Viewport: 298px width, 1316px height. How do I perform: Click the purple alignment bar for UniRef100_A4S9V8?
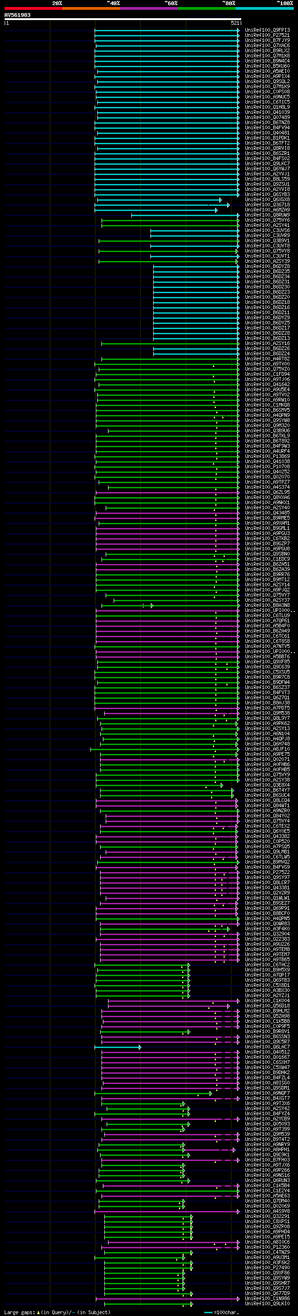coord(167,1211)
